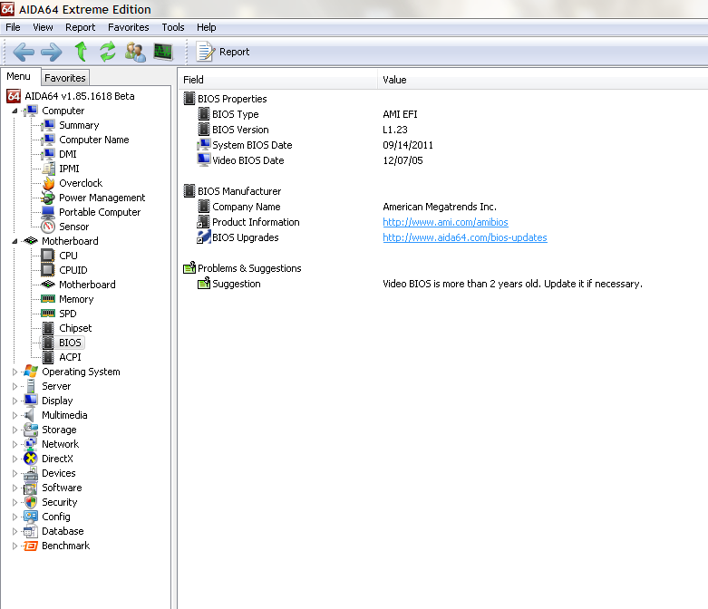Open the Favorites menu in menu bar
This screenshot has height=609, width=708.
pos(128,27)
